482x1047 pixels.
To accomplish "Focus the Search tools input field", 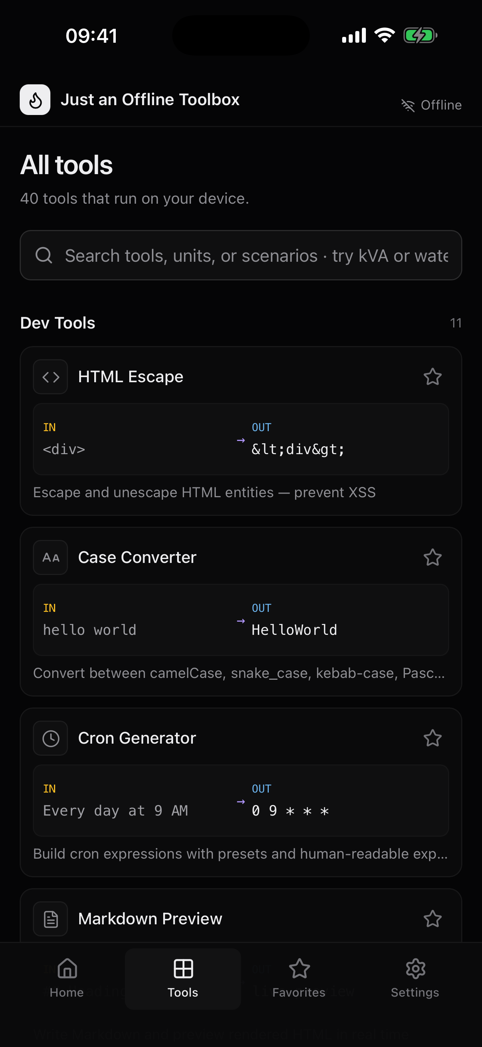I will pyautogui.click(x=241, y=255).
